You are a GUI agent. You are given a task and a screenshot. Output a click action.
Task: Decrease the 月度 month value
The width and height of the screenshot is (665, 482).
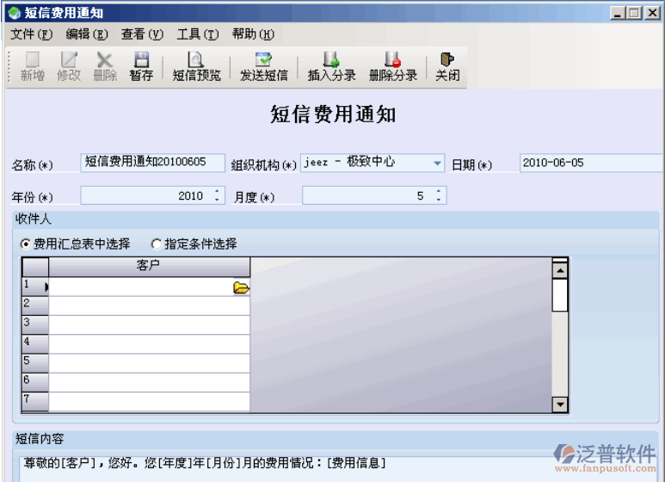point(439,200)
